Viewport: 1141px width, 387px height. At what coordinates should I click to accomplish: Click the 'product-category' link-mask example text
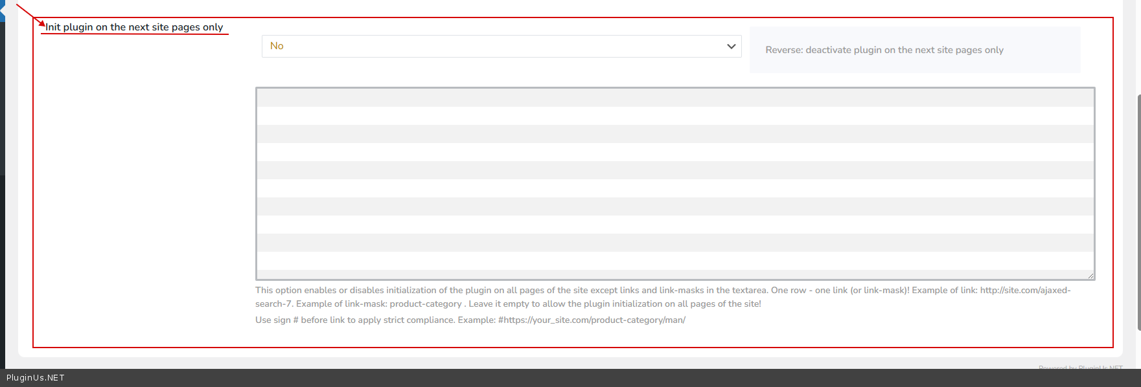point(425,304)
